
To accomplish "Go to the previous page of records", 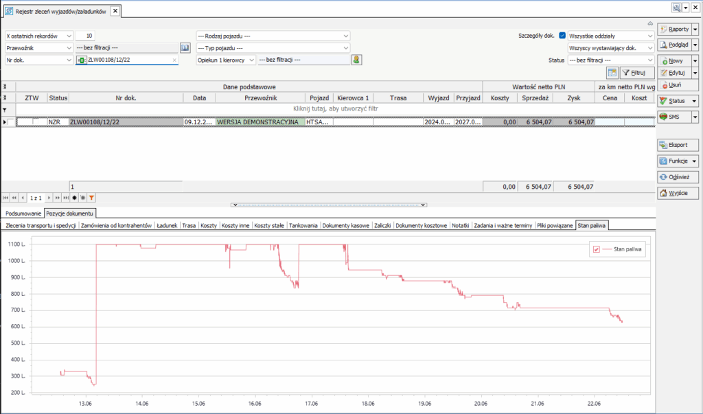I will click(14, 198).
